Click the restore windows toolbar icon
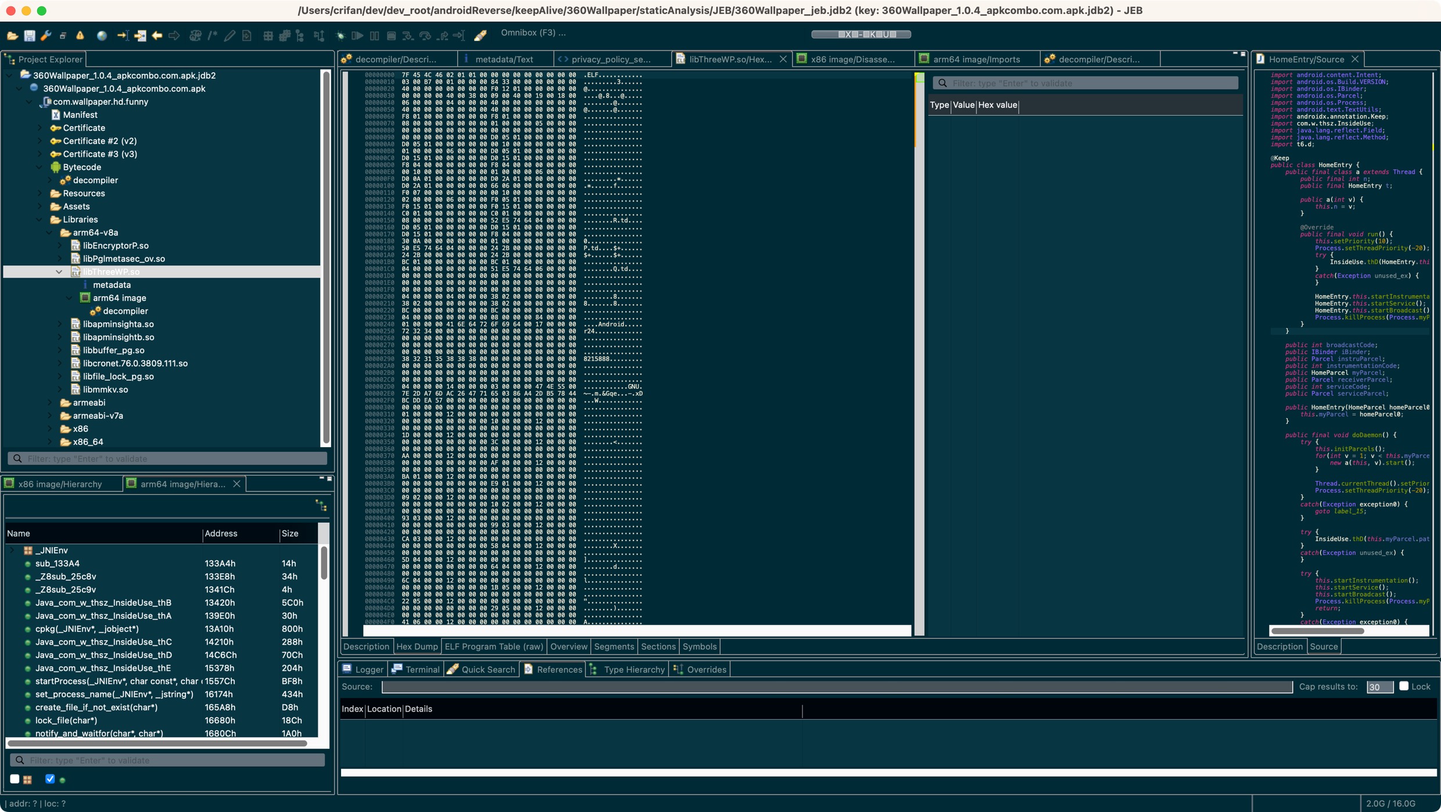 pos(63,35)
